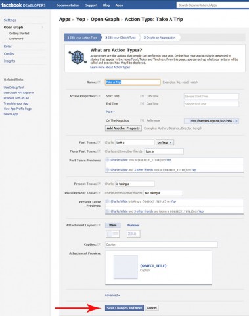Open Learn more about Action Types link
Viewport: 249px width, 316px height.
pyautogui.click(x=110, y=67)
